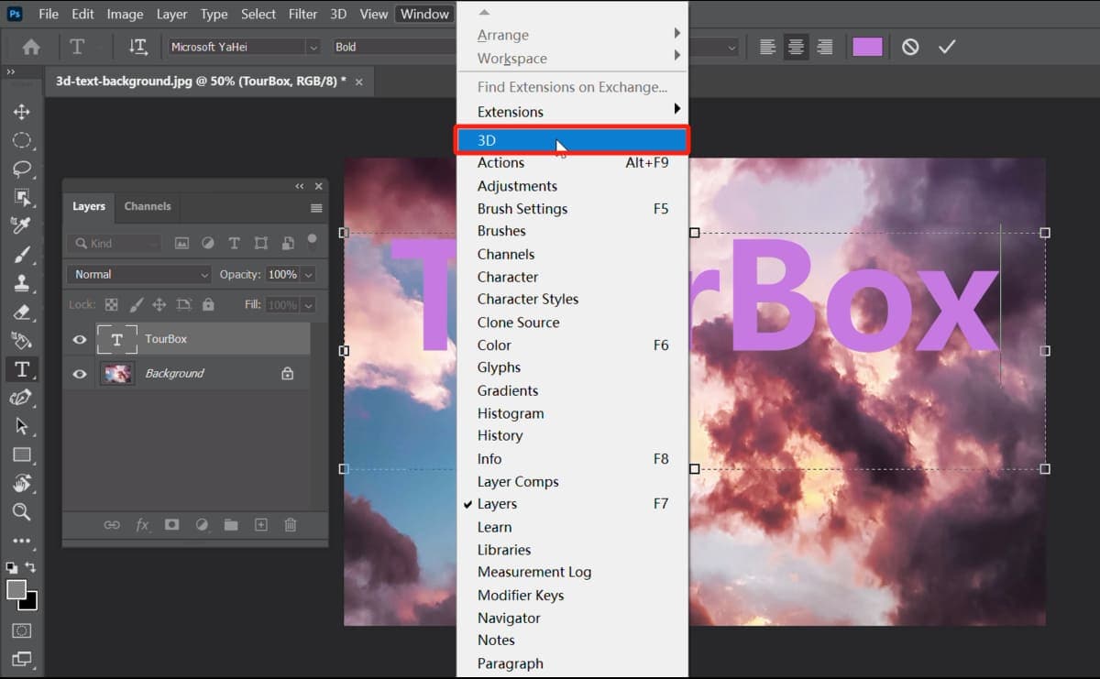
Task: Commit text edits with checkmark icon
Action: [947, 47]
